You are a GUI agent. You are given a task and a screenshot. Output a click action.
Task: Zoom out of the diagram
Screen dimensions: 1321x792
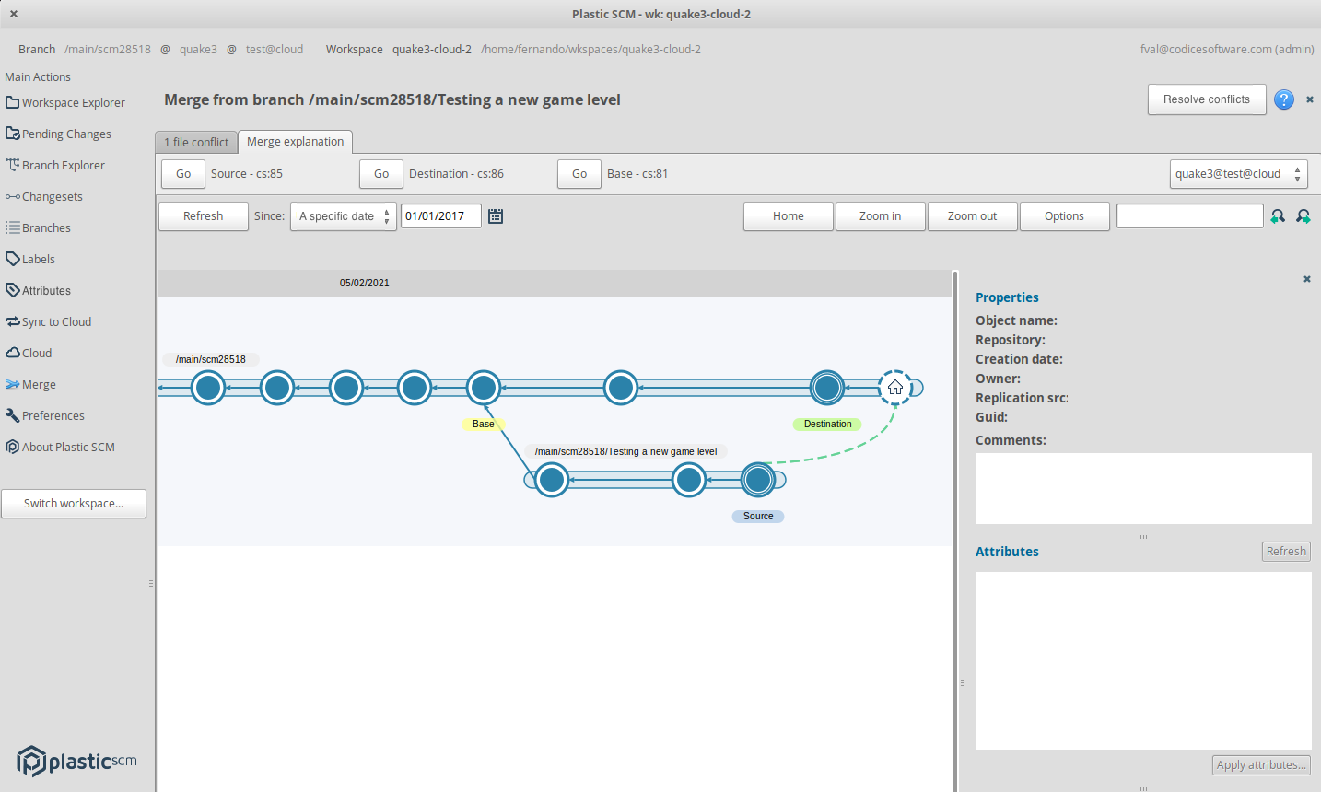(973, 216)
